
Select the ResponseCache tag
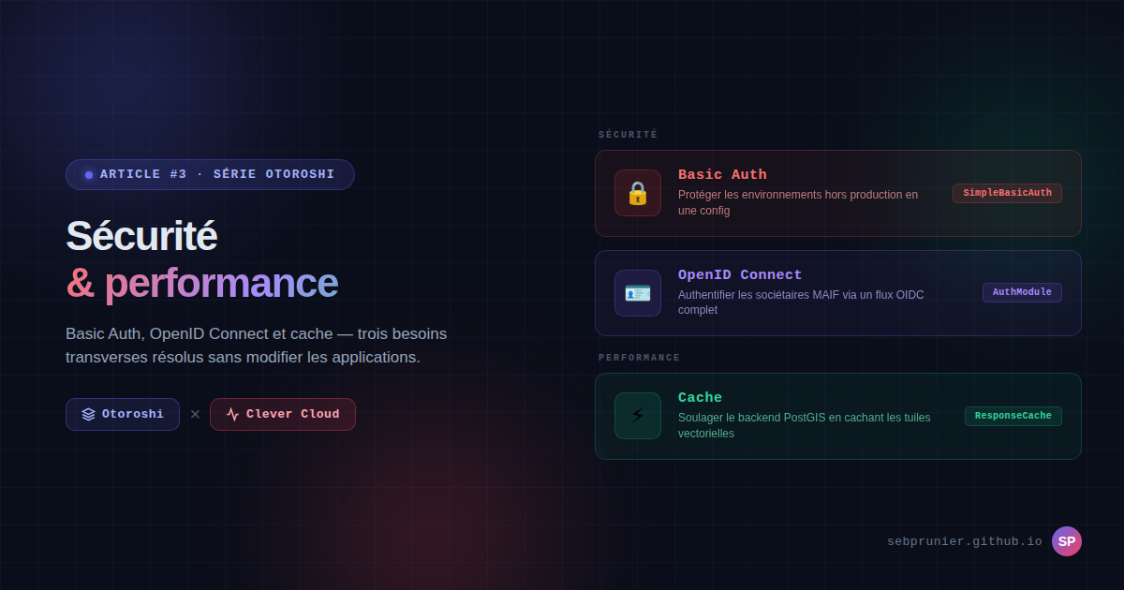click(x=1013, y=416)
